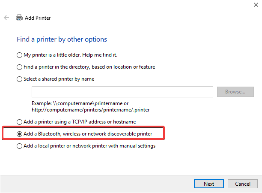Image resolution: width=262 pixels, height=193 pixels.
Task: Click the shared printer name text field
Action: [x=122, y=92]
